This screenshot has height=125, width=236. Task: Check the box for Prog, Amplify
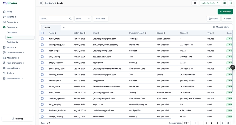(42, 104)
